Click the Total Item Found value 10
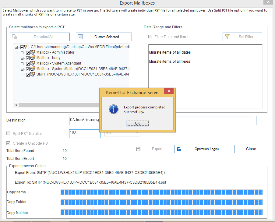 coord(65,151)
